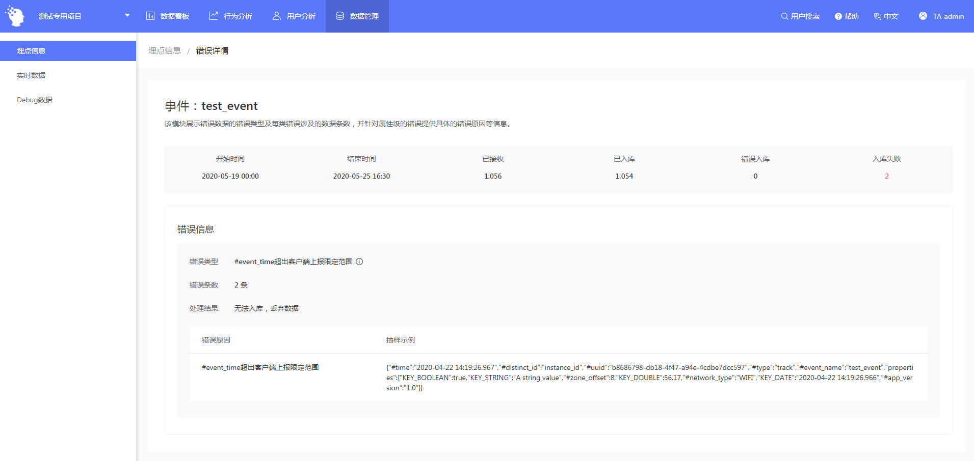The image size is (974, 461).
Task: Click the 行为分析 trend line icon
Action: [214, 16]
